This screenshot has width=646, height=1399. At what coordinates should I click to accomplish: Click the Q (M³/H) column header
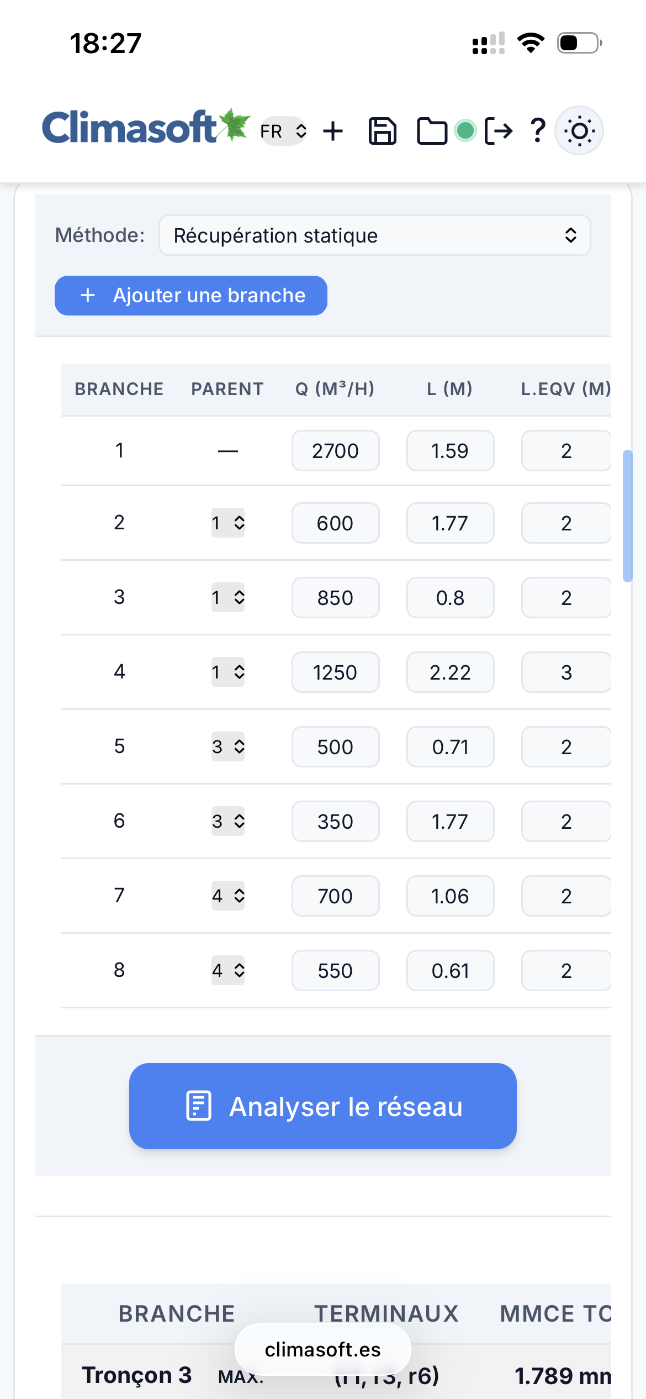click(x=335, y=389)
